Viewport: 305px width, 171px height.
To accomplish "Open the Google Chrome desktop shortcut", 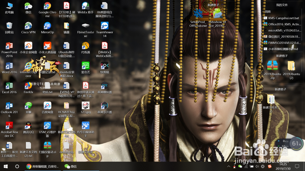I will coord(47,10).
